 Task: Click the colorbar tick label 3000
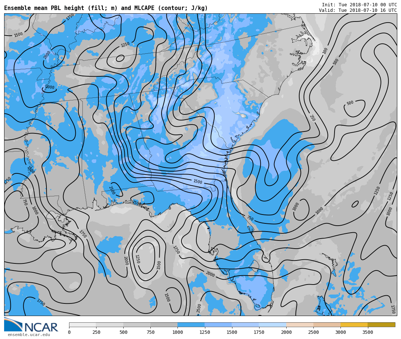click(x=340, y=332)
